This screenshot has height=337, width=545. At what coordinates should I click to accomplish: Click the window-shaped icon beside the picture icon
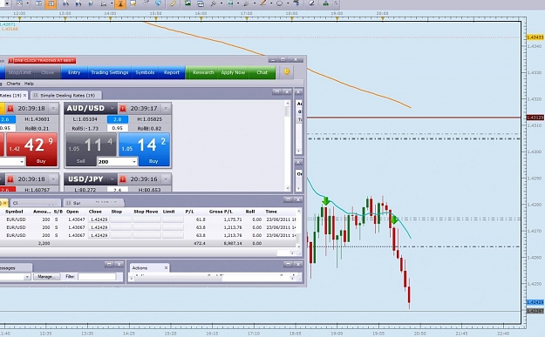click(201, 3)
